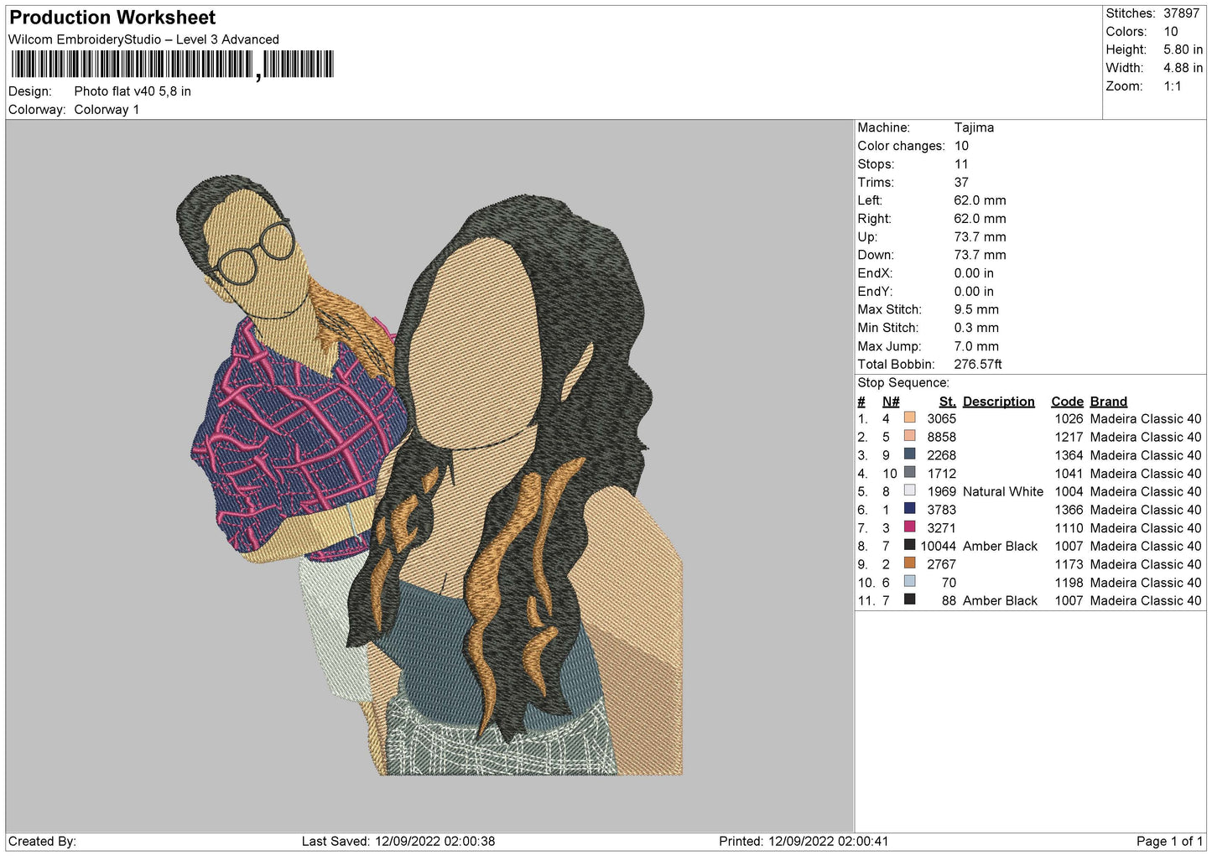
Task: Click the 'Up:' label
Action: pos(867,237)
